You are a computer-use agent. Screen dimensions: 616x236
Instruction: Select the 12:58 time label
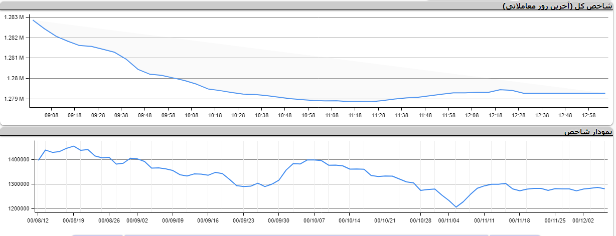point(589,115)
